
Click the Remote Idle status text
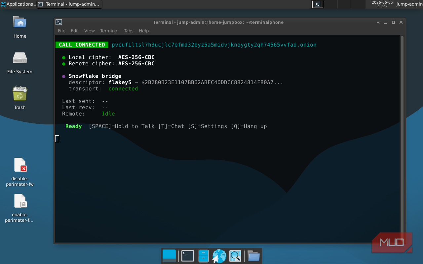[108, 114]
